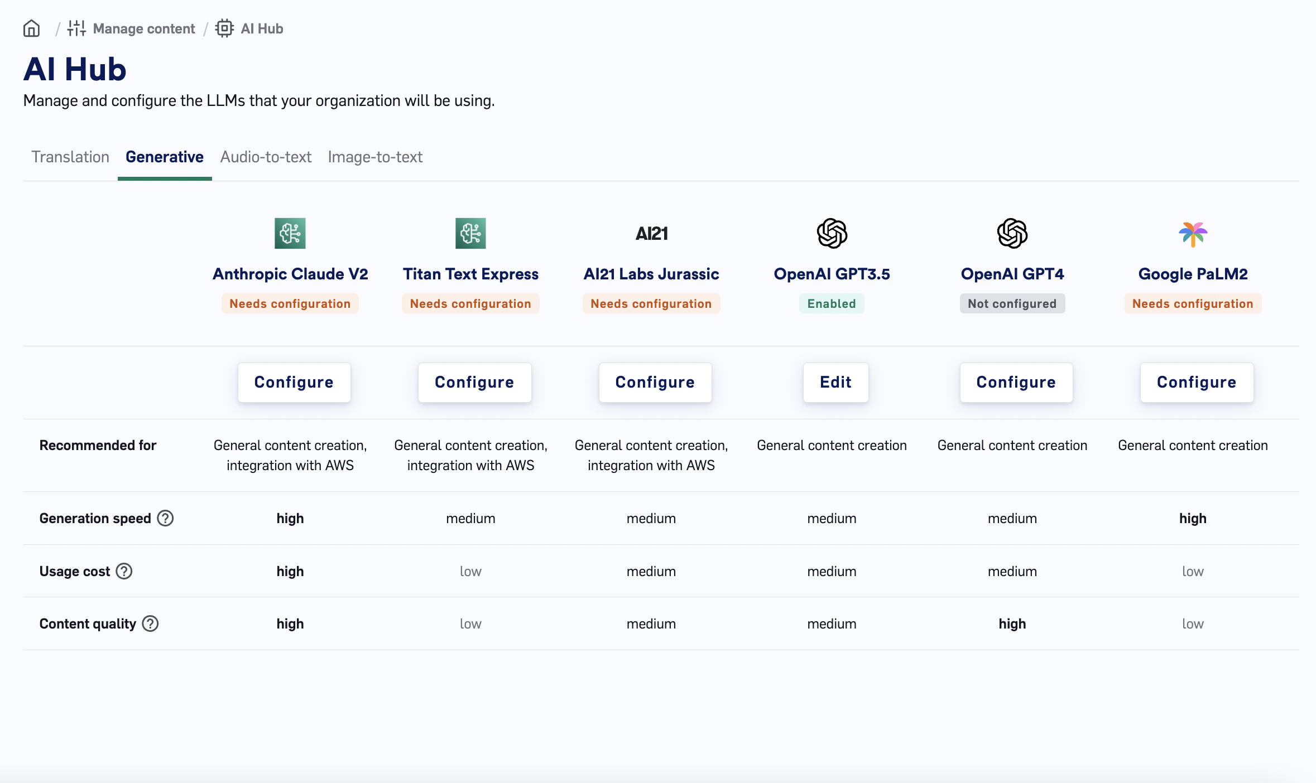
Task: Click the OpenAI GPT4 title
Action: 1012,274
